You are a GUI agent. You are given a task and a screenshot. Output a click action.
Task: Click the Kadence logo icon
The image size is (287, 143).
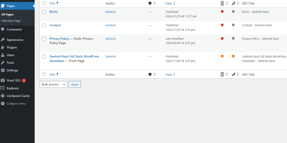click(x=3, y=88)
